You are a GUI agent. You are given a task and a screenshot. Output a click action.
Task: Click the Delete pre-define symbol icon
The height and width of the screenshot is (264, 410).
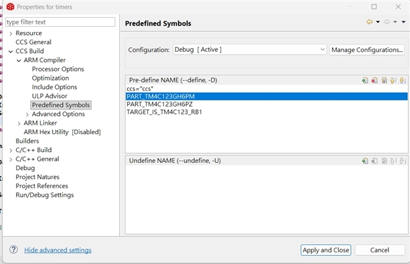pos(374,81)
